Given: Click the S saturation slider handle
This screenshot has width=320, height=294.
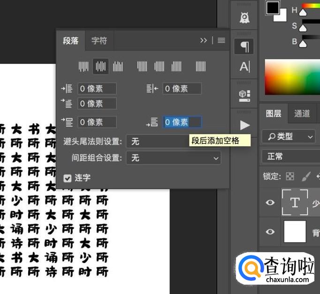Looking at the screenshot, I should click(303, 28).
